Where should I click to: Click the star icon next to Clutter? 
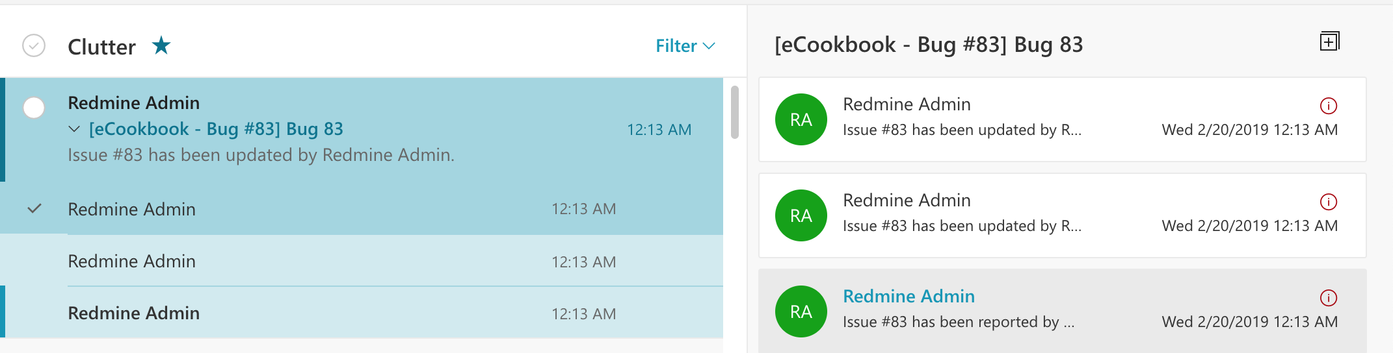click(x=161, y=45)
